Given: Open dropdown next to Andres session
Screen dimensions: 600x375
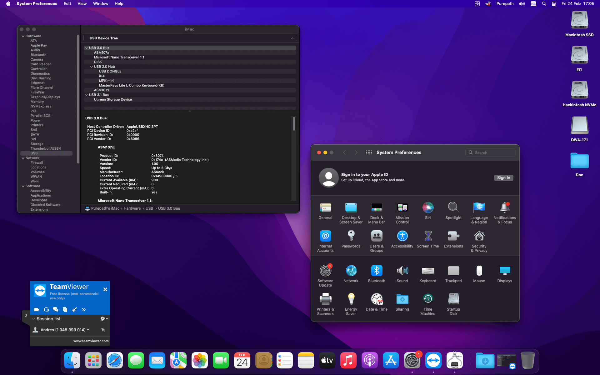Looking at the screenshot, I should point(88,330).
